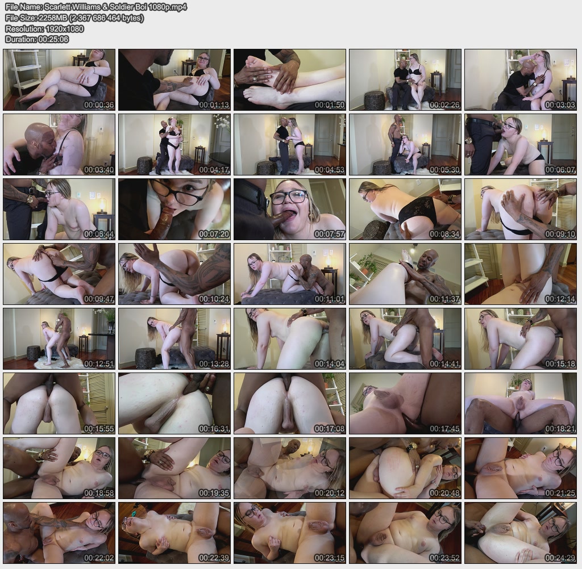Choose the thumbnail stamped 00:05:30
The image size is (582, 569).
point(405,145)
